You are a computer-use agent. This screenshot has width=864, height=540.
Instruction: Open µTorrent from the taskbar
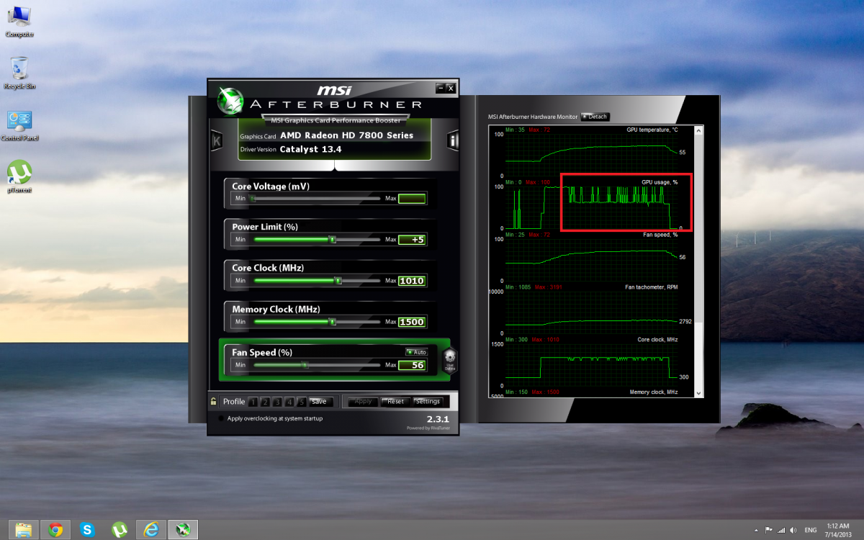pyautogui.click(x=120, y=530)
